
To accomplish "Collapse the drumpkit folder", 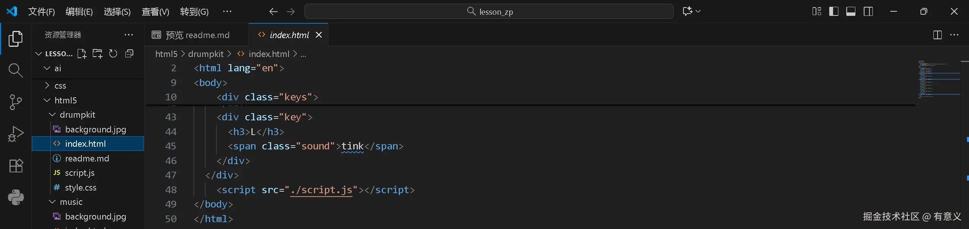I will tap(77, 115).
